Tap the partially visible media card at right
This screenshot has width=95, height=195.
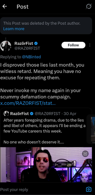pyautogui.click(x=91, y=129)
